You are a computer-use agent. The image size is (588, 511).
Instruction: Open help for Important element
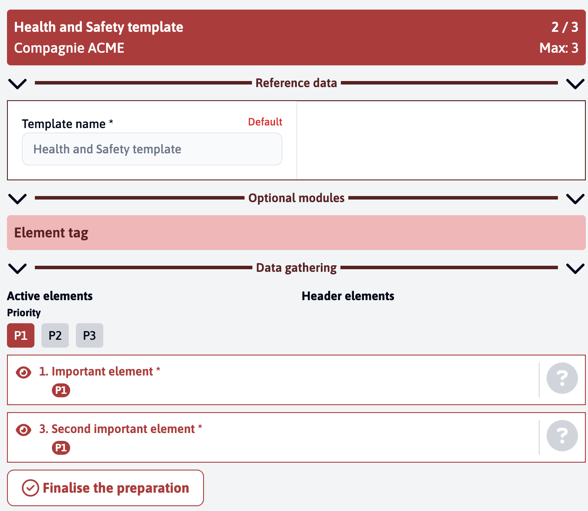click(x=562, y=378)
